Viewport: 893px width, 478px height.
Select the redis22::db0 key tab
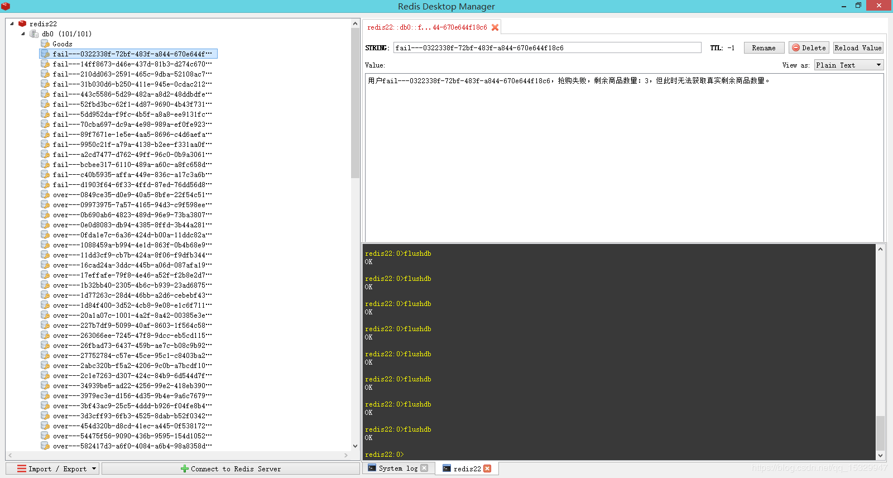(x=431, y=27)
